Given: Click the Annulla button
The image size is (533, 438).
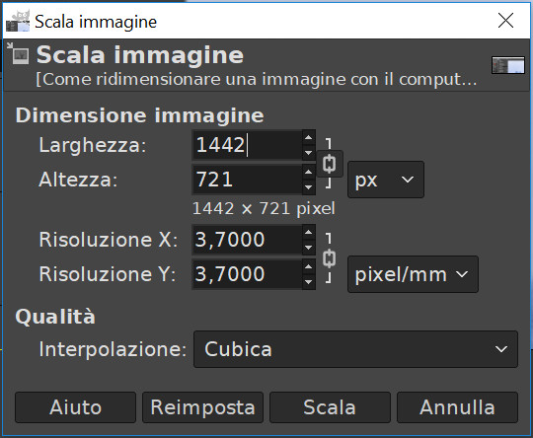Looking at the screenshot, I should [x=457, y=407].
